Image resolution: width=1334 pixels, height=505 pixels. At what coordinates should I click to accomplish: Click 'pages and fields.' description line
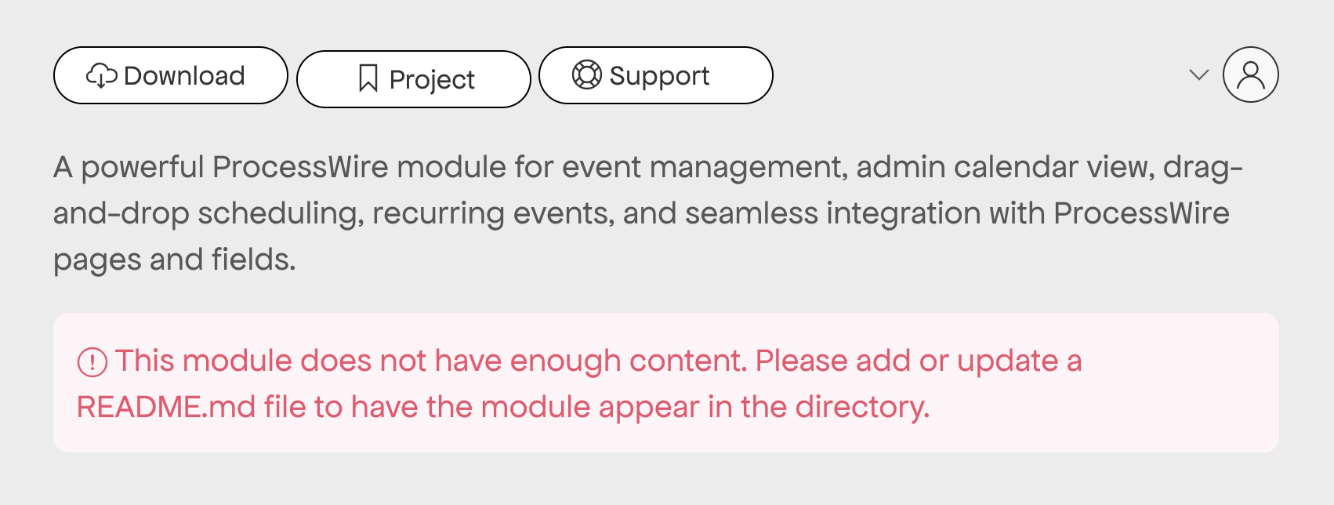pos(175,260)
